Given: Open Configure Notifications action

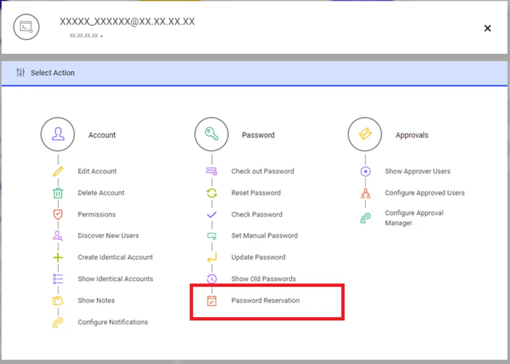Looking at the screenshot, I should (112, 322).
